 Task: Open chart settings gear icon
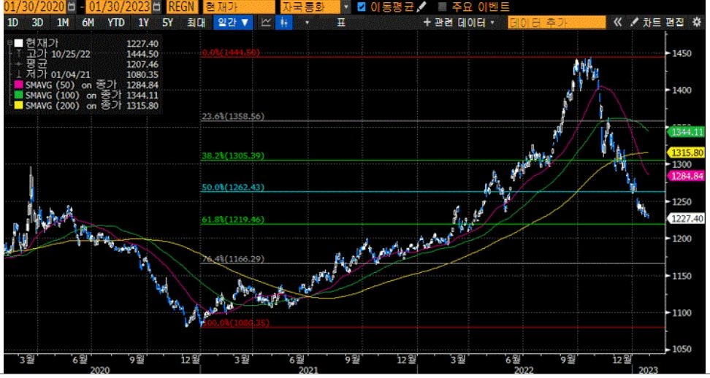click(695, 23)
